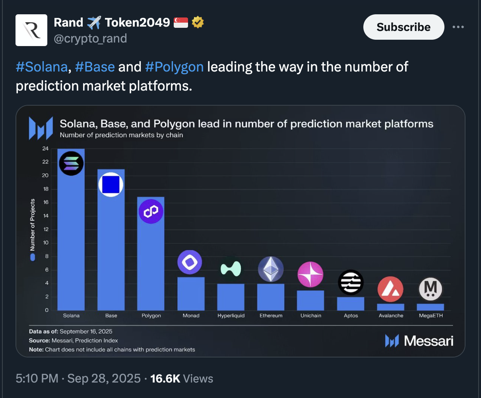Click the Aptos logo icon
The image size is (481, 398).
(351, 282)
